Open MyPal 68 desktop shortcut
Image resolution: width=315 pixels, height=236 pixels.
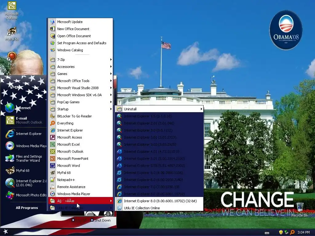(12, 34)
